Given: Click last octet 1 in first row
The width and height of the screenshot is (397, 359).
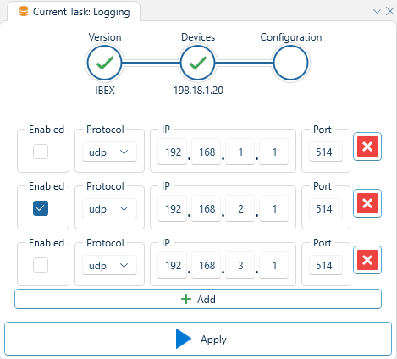Looking at the screenshot, I should click(x=274, y=152).
